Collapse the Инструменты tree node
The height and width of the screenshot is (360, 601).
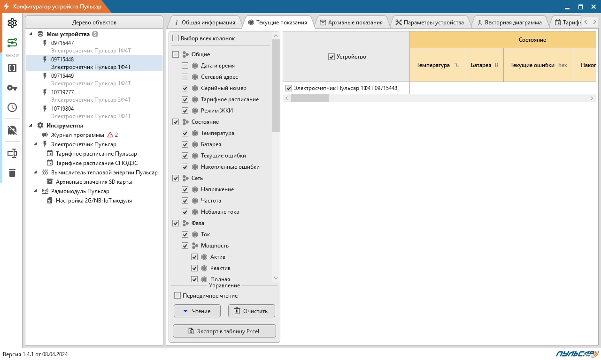coord(31,126)
